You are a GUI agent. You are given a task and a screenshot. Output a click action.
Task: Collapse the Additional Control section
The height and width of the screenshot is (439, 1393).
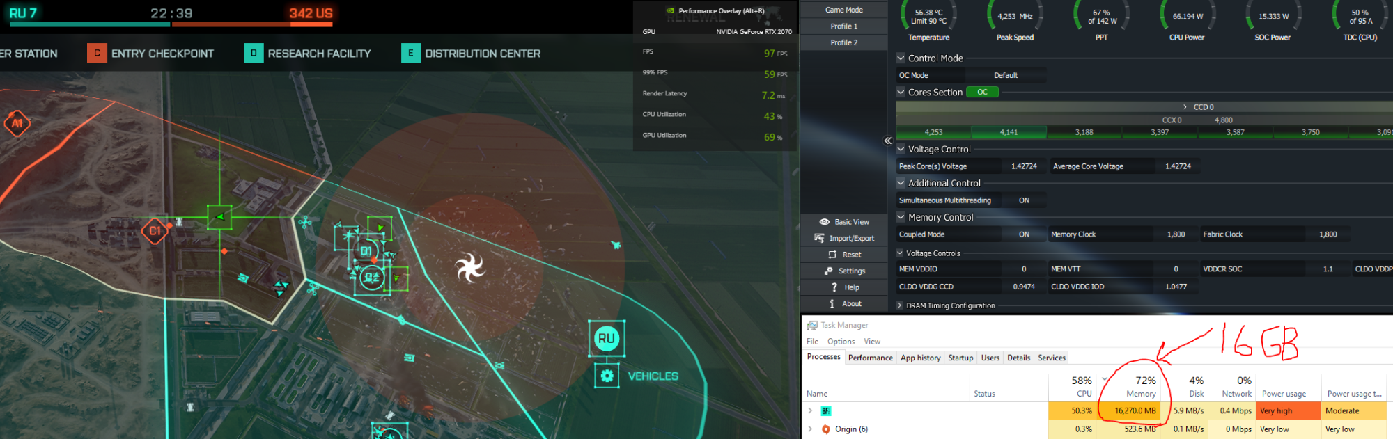pos(901,183)
